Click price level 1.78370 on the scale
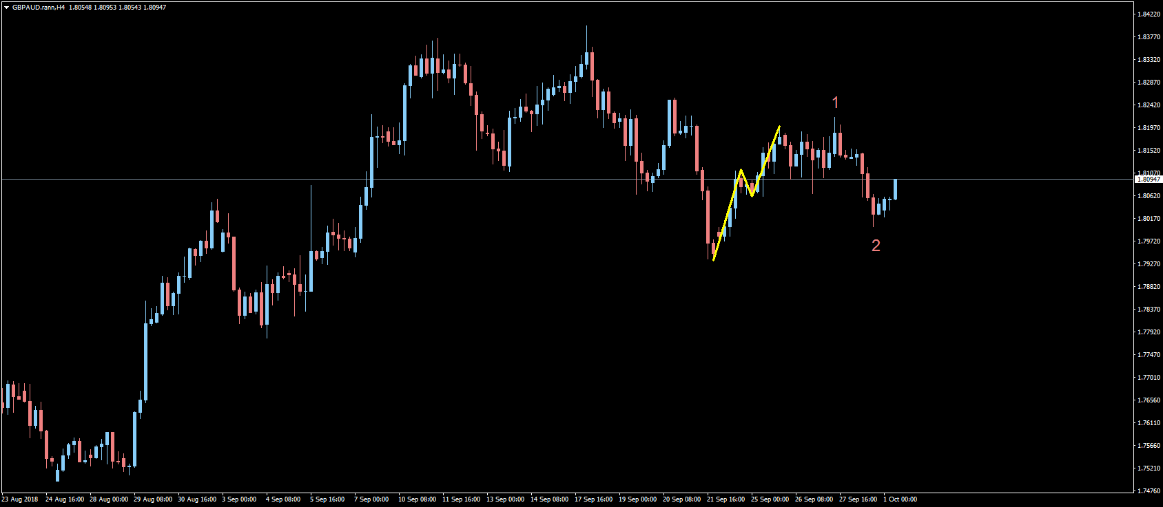Screen dimensions: 1163x507 [1149, 310]
